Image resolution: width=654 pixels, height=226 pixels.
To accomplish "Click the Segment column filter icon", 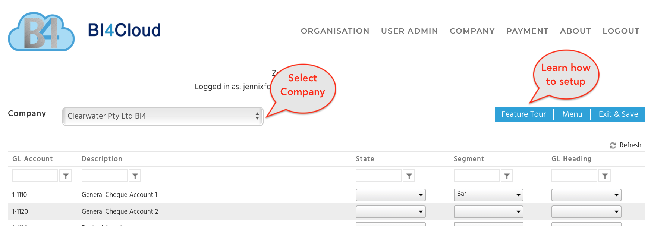I will coord(507,176).
